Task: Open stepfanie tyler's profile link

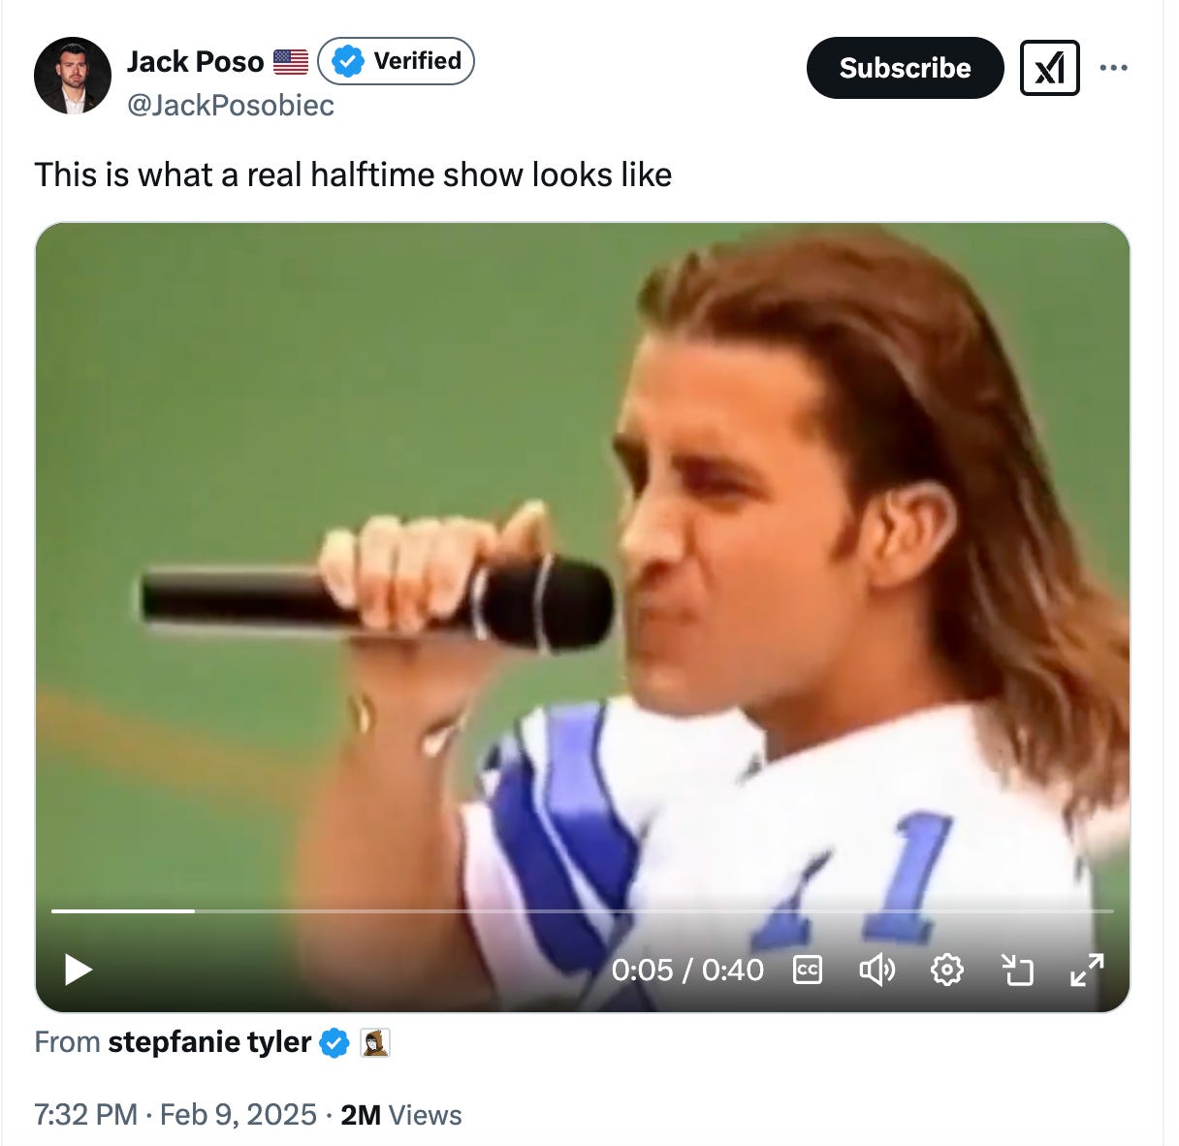Action: coord(207,1042)
